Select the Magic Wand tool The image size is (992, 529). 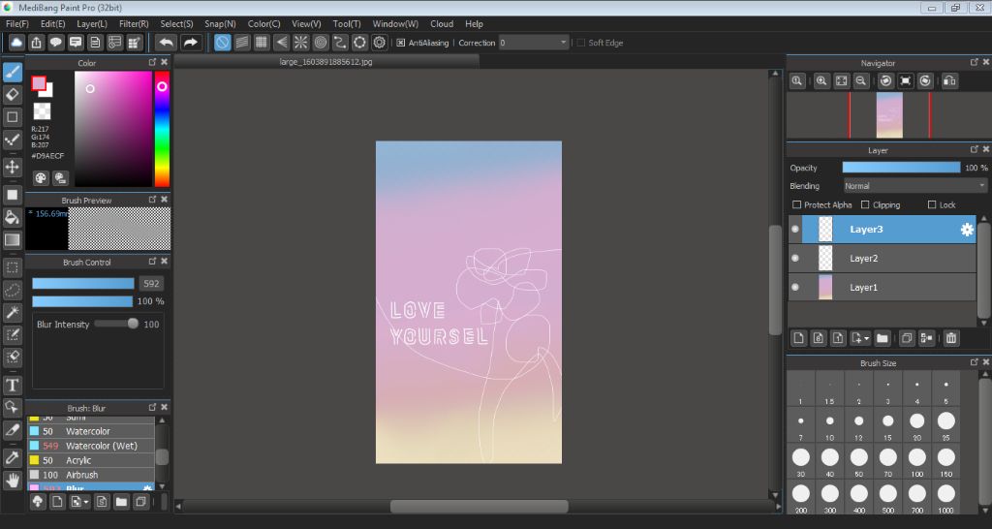pos(12,312)
